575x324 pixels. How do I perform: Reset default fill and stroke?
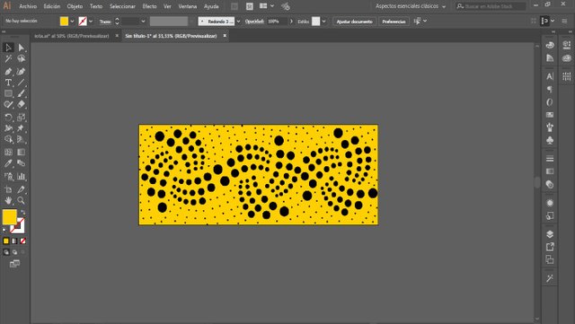[x=4, y=230]
